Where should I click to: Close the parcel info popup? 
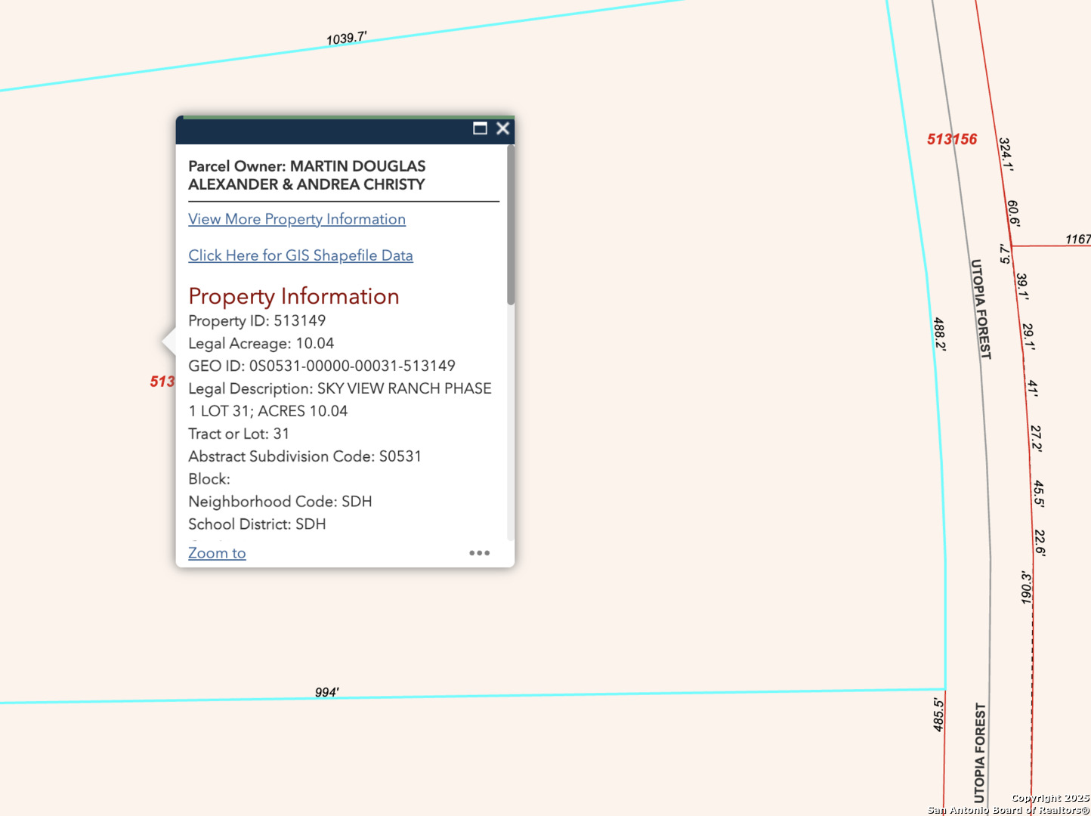[502, 128]
